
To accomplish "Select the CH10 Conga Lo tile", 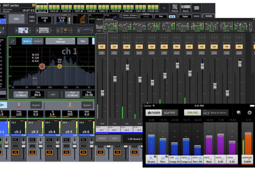I will (x=186, y=159).
